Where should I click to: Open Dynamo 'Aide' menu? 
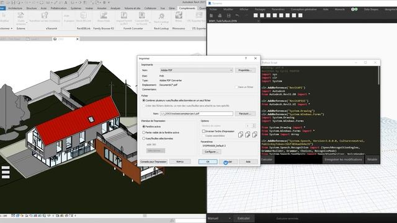[x=326, y=9]
